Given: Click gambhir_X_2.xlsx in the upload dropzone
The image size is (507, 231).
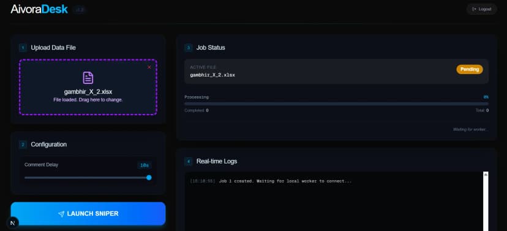Looking at the screenshot, I should click(x=88, y=91).
